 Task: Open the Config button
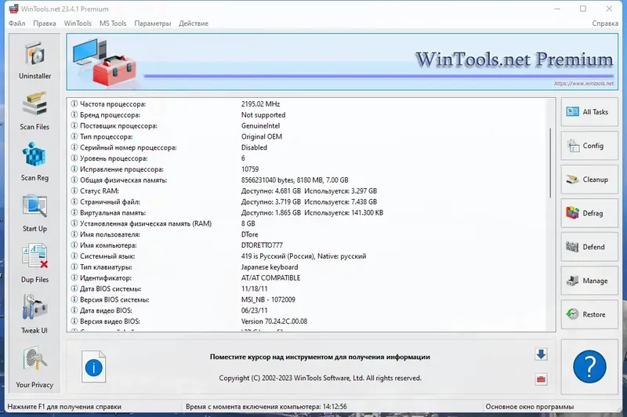589,146
